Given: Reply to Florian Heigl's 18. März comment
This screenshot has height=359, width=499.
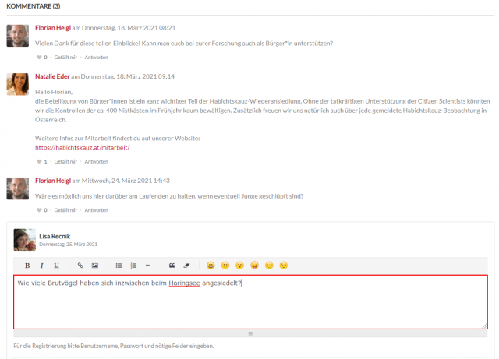Looking at the screenshot, I should click(96, 57).
